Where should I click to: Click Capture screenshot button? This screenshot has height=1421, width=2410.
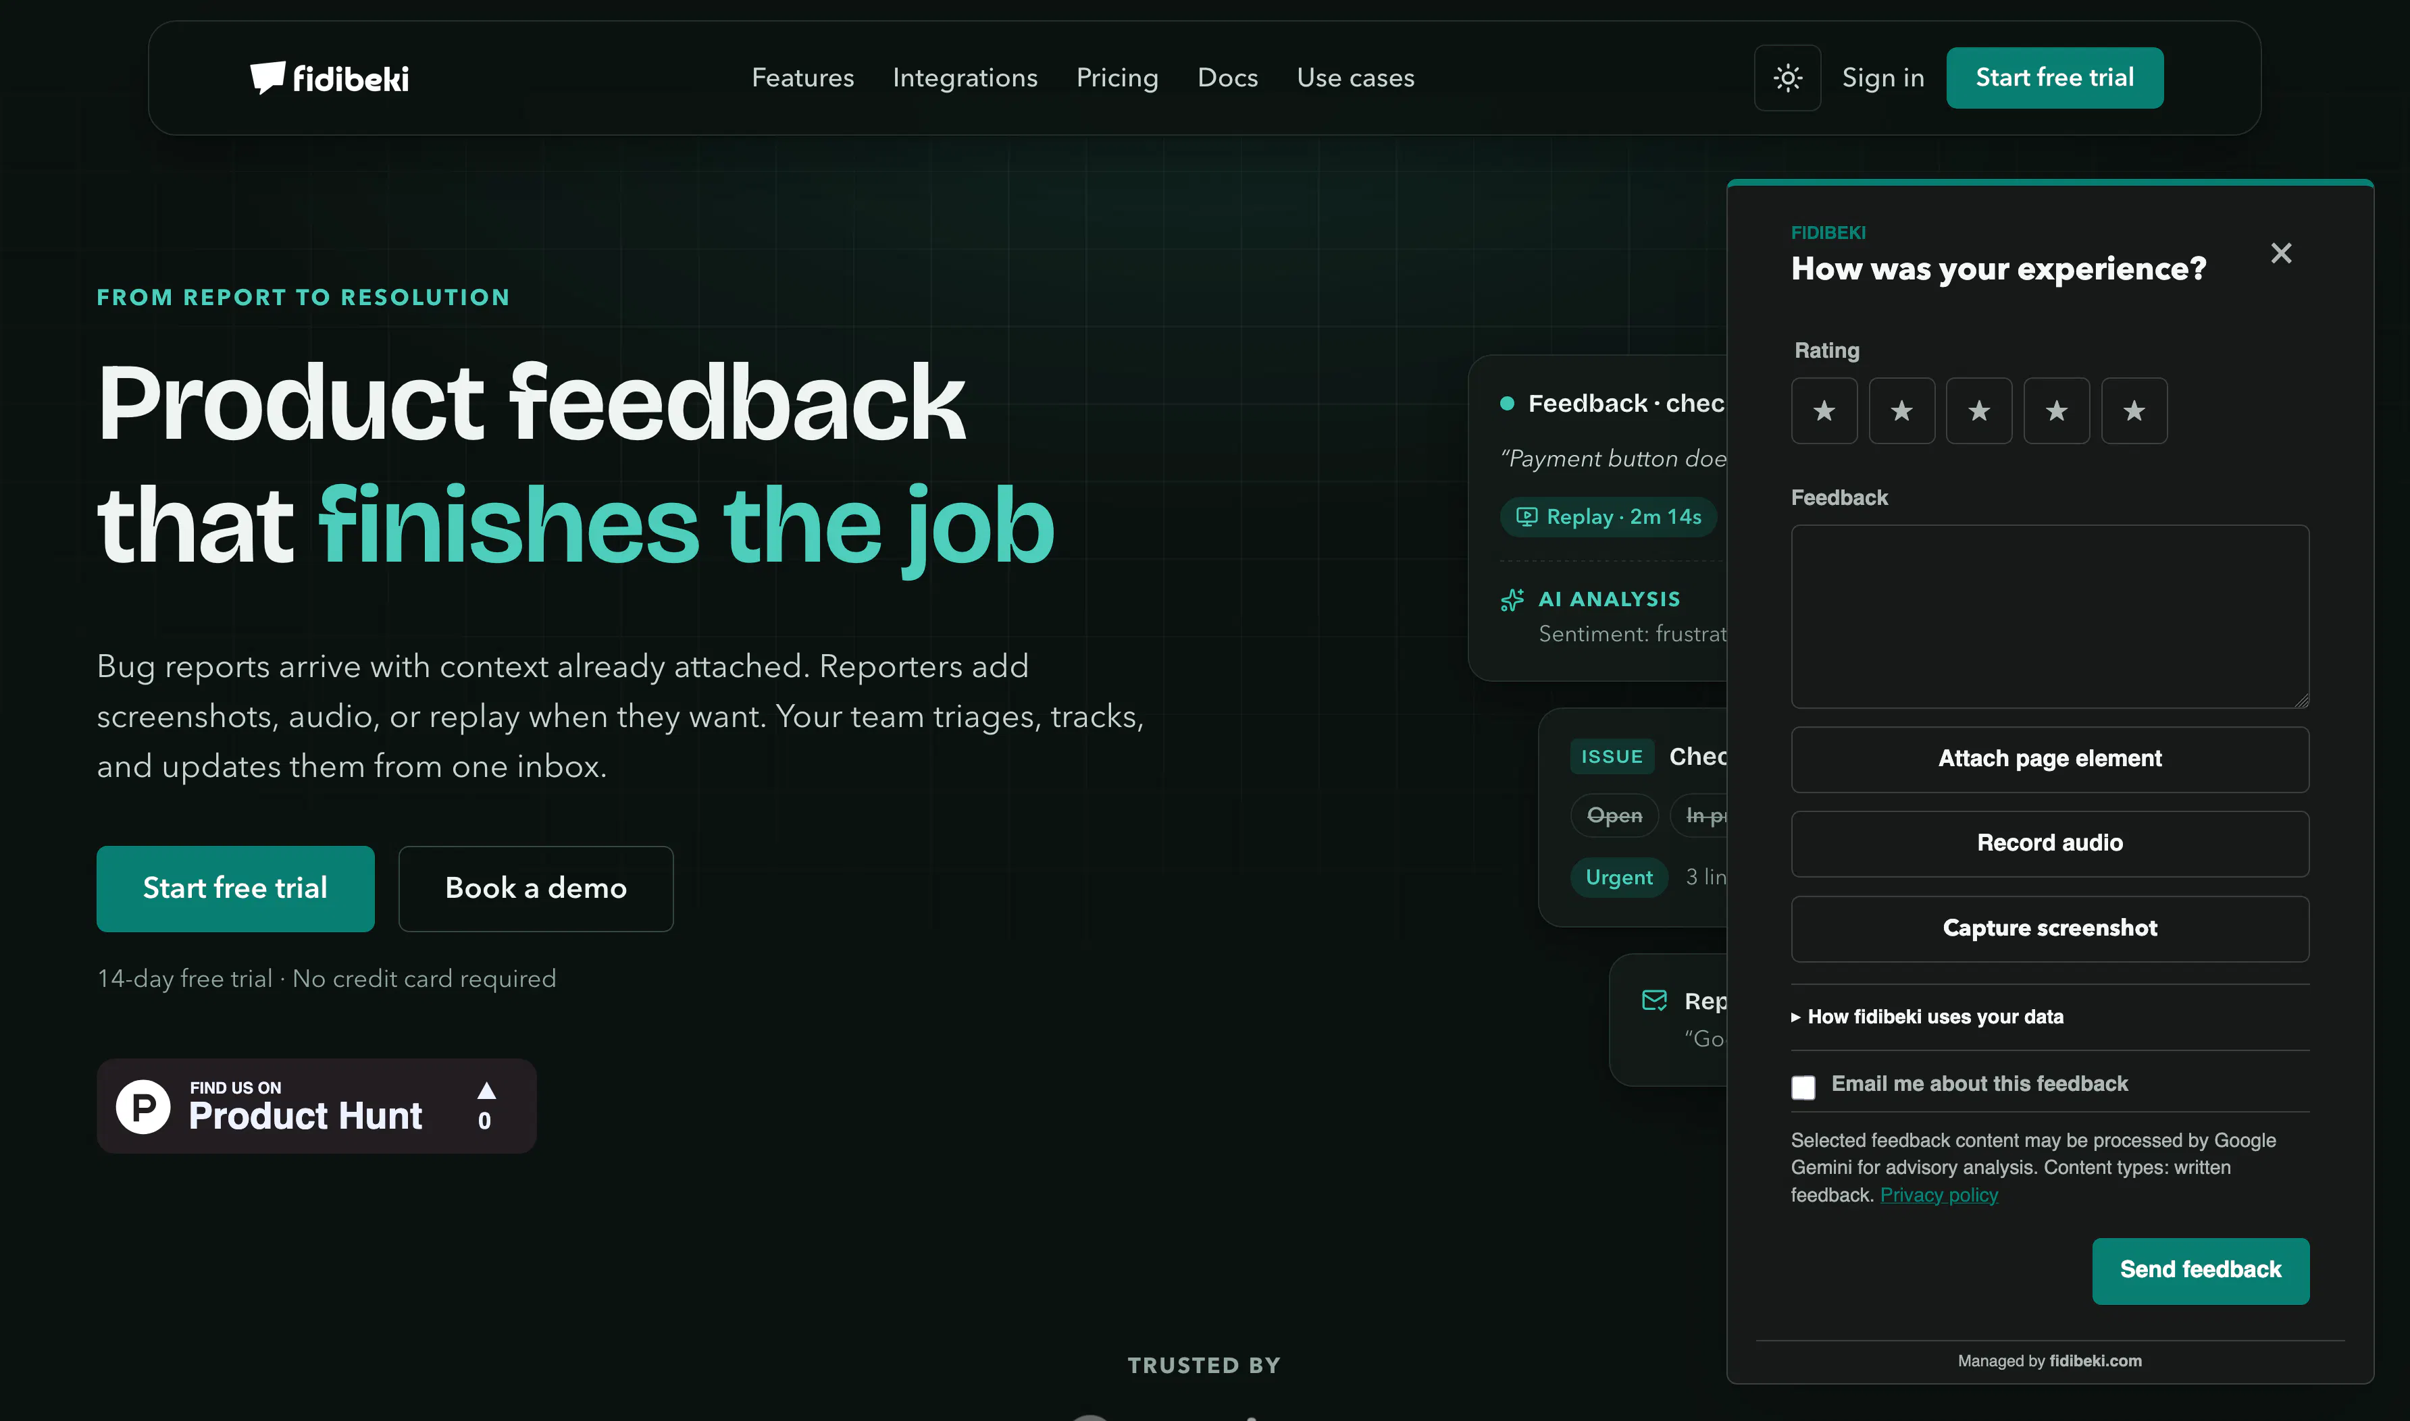click(2050, 929)
